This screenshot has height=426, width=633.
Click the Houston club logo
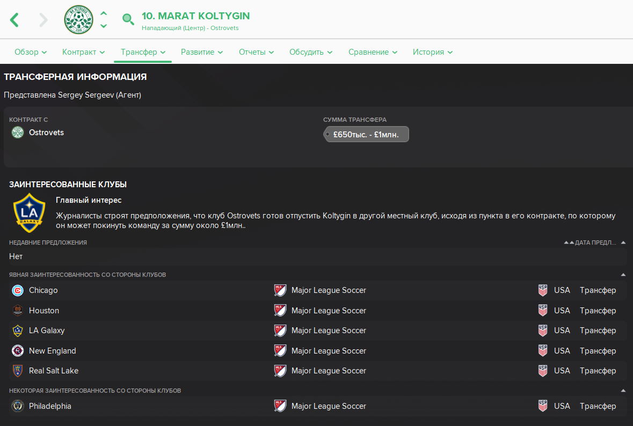[18, 311]
